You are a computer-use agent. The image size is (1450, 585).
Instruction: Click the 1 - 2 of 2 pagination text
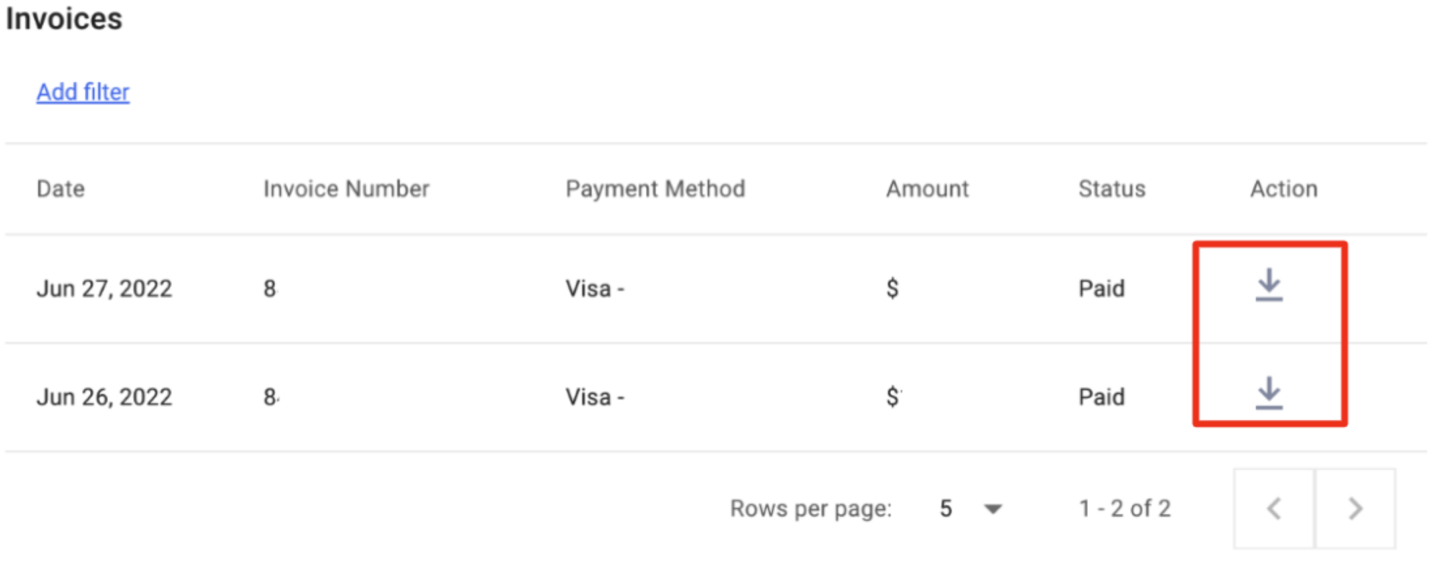pyautogui.click(x=1125, y=509)
